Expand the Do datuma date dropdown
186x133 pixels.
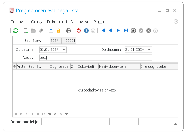(149, 50)
